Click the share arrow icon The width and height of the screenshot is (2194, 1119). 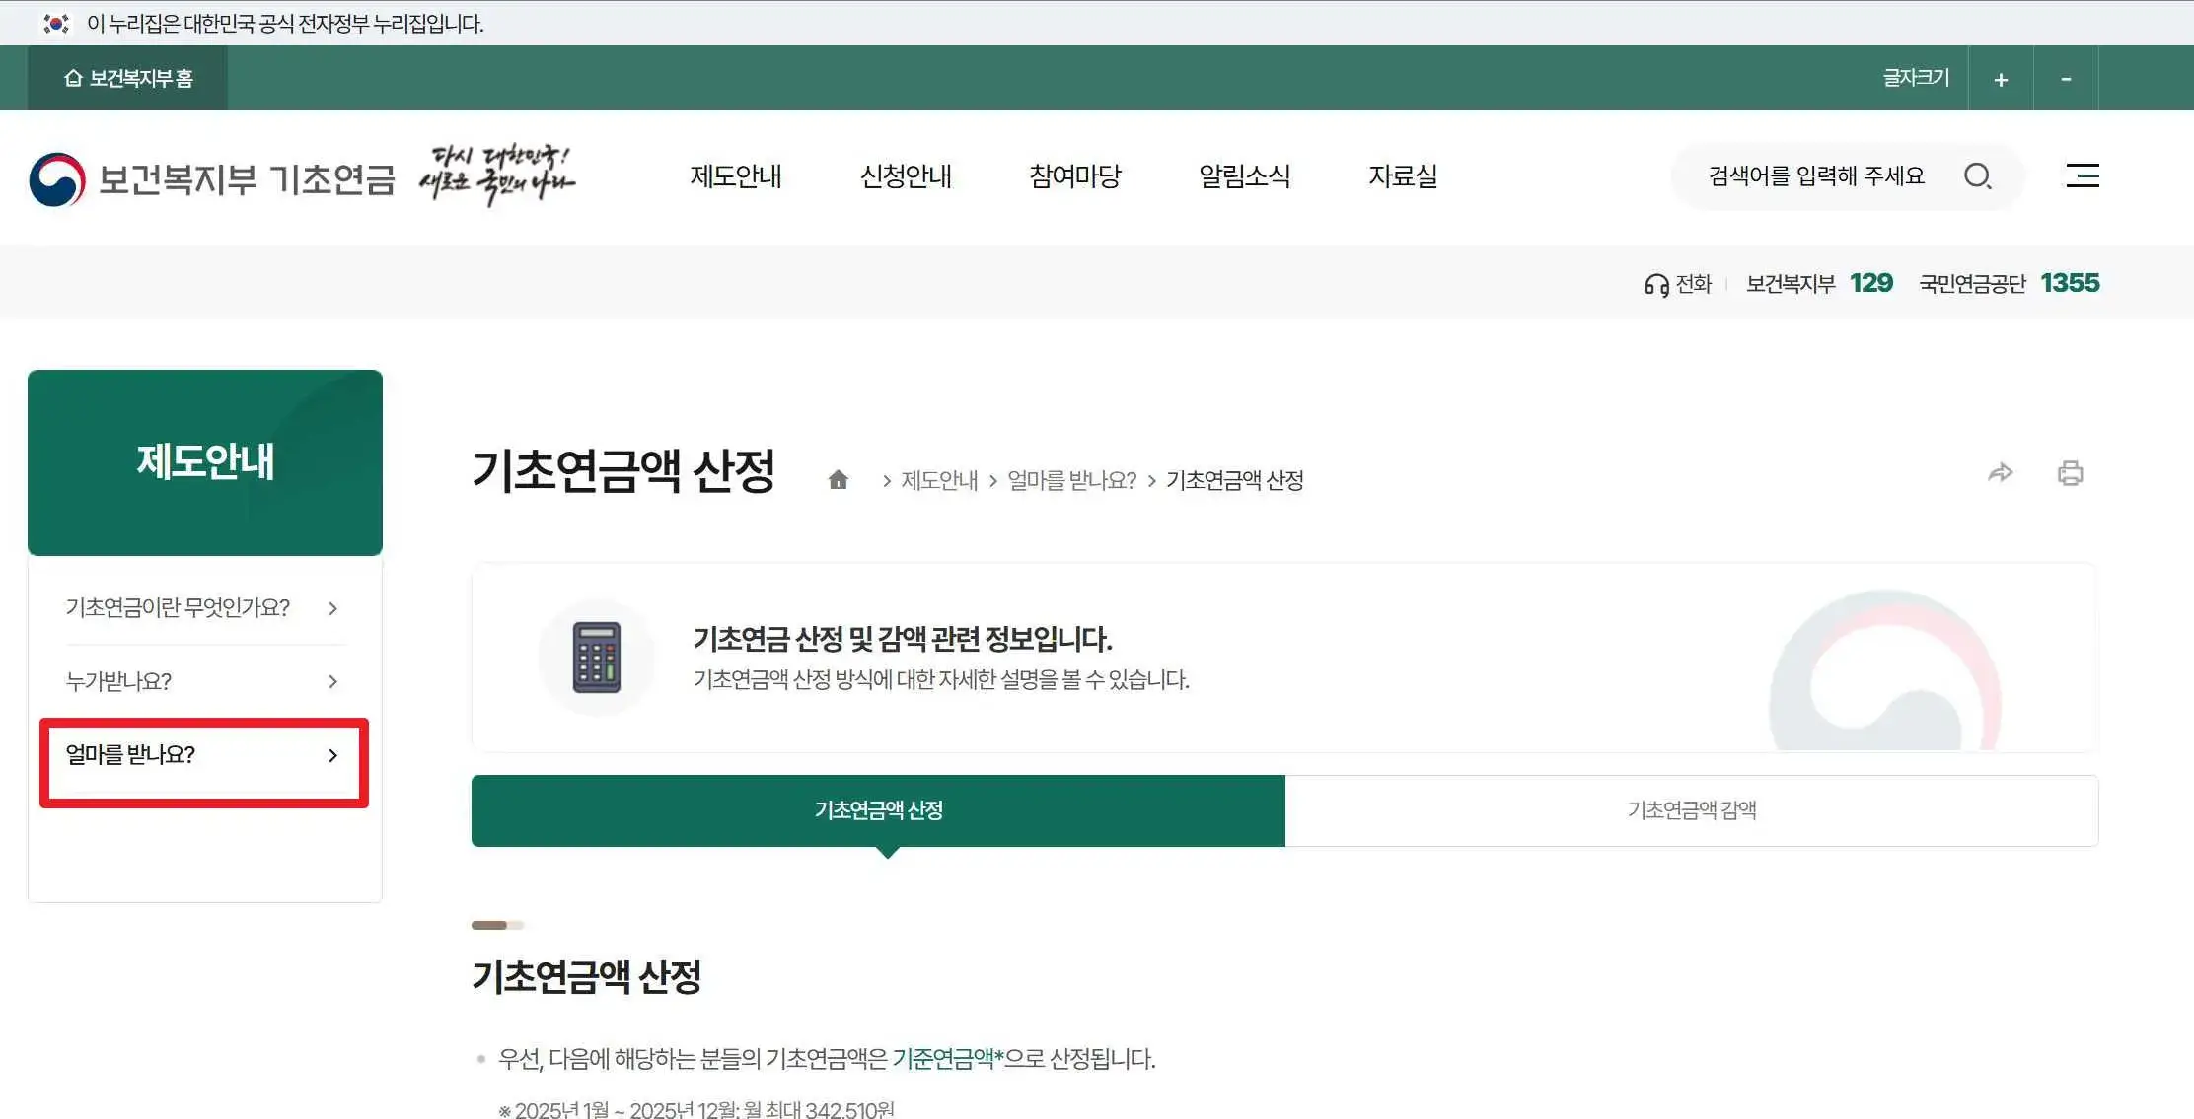[x=2000, y=473]
